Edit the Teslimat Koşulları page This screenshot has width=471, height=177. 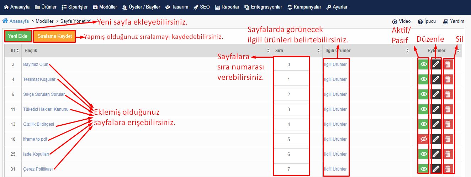click(x=436, y=79)
